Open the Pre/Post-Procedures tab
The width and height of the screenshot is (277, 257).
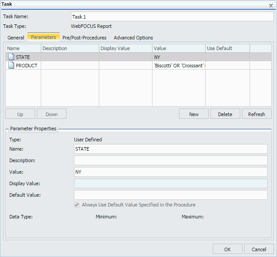[84, 38]
